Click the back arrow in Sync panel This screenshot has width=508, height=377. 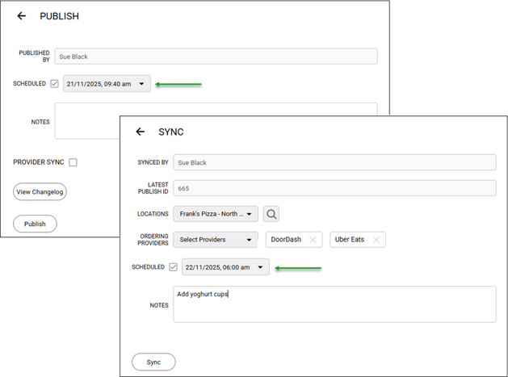pyautogui.click(x=141, y=132)
